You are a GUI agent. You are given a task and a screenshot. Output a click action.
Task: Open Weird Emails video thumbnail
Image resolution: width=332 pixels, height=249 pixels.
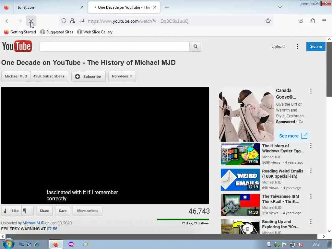click(x=240, y=180)
